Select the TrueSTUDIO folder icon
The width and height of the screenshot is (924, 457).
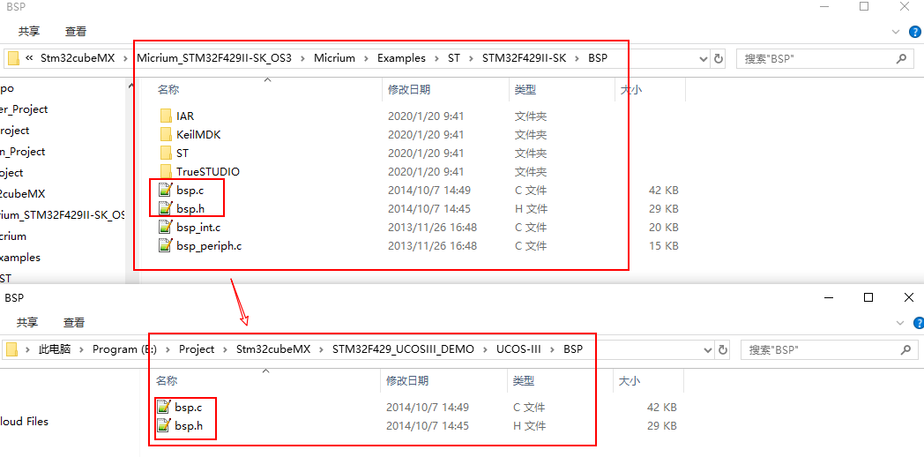pyautogui.click(x=166, y=172)
